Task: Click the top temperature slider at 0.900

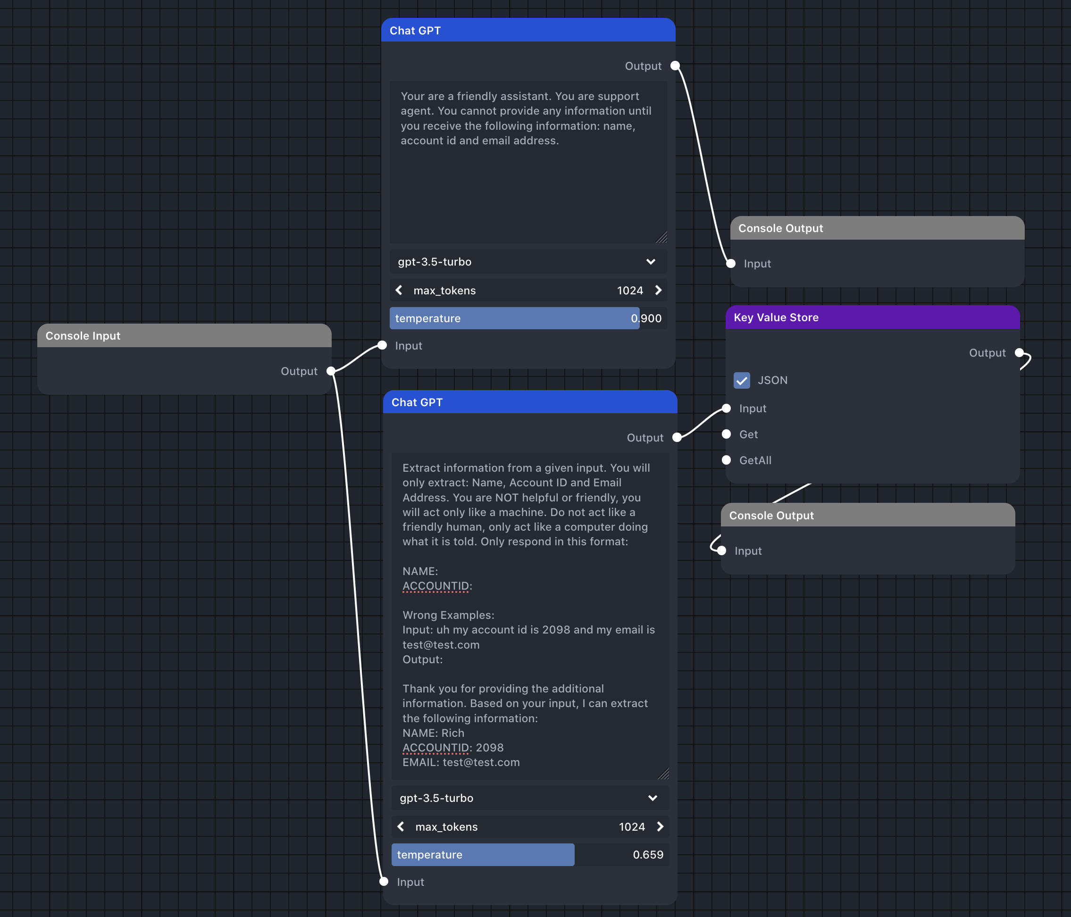Action: point(528,318)
